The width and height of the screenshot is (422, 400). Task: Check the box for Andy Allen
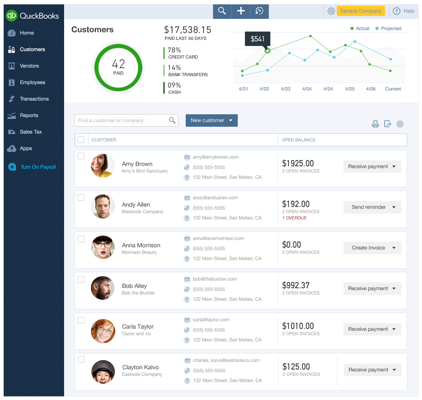tap(81, 197)
